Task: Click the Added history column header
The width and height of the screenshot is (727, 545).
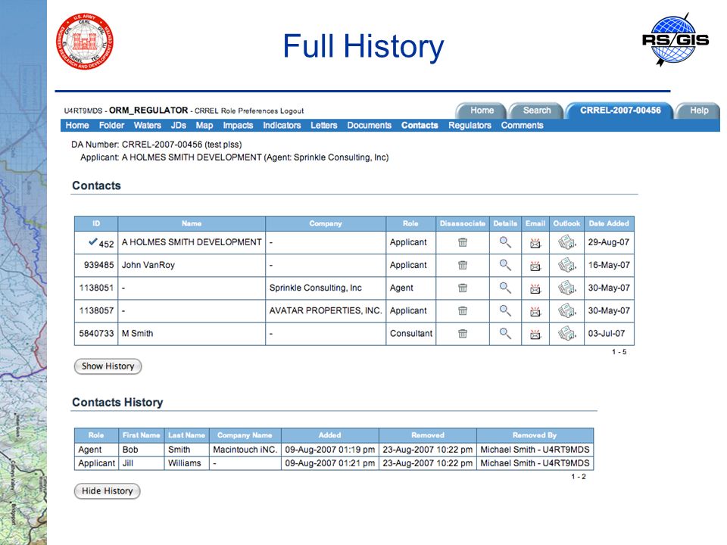Action: click(329, 435)
